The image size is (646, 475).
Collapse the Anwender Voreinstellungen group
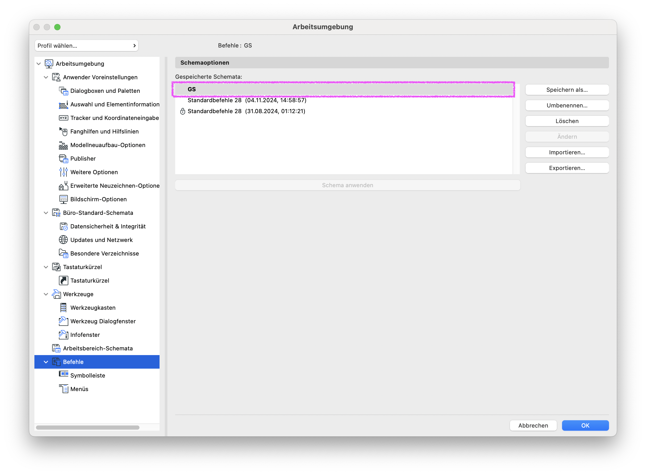pos(46,77)
